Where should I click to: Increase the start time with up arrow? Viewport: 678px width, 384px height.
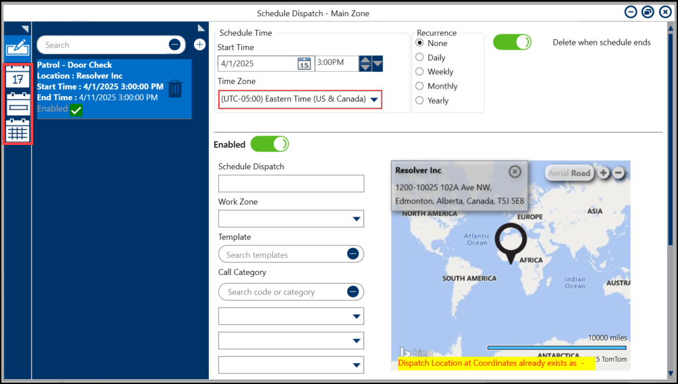pos(365,60)
